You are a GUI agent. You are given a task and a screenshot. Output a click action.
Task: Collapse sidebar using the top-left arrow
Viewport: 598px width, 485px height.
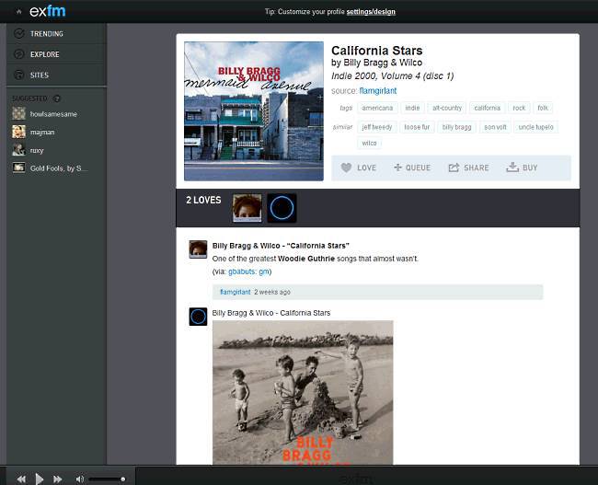coord(18,12)
